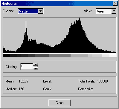Click the Close button
Viewport: 119px width, 109px height.
[59, 103]
